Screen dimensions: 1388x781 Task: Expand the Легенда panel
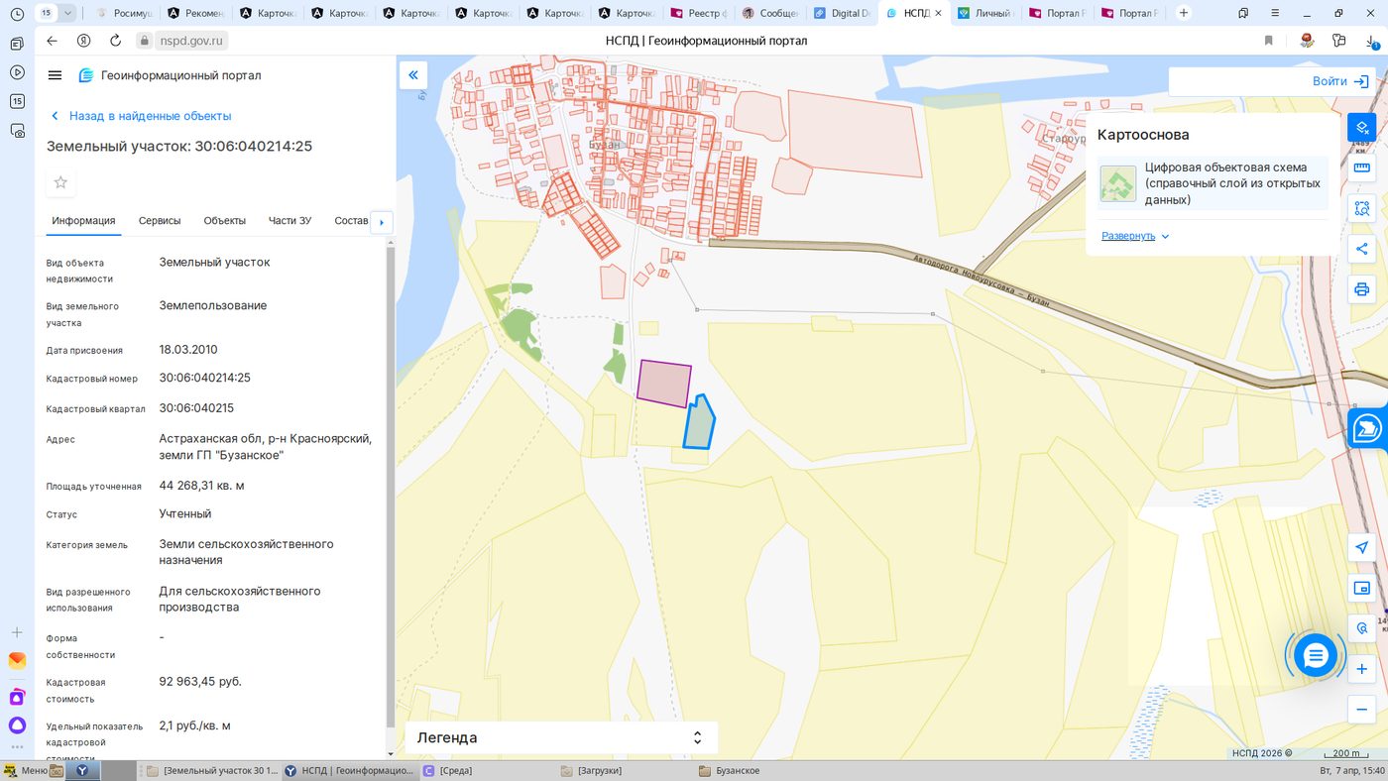point(560,737)
